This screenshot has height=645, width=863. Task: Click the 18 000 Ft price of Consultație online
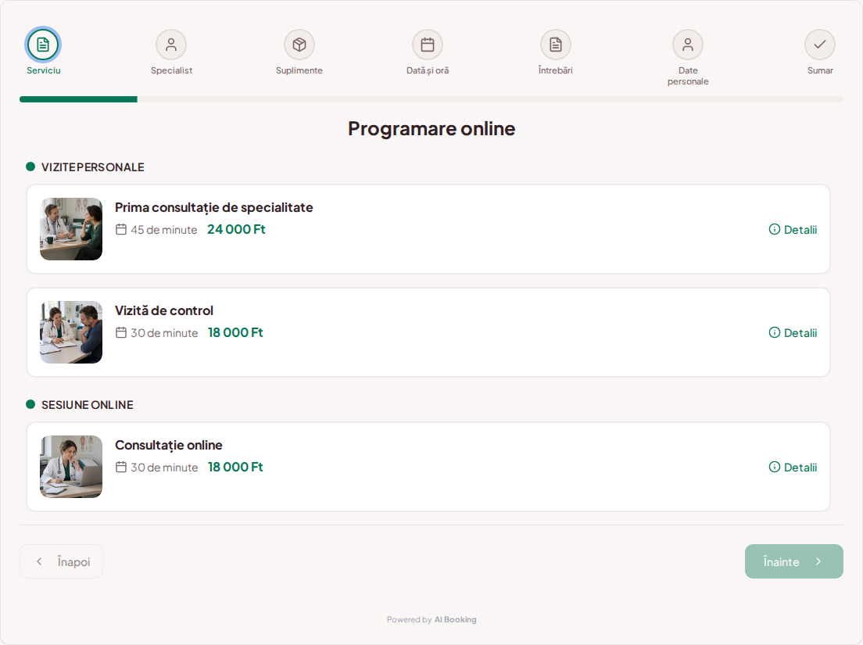[x=235, y=468]
